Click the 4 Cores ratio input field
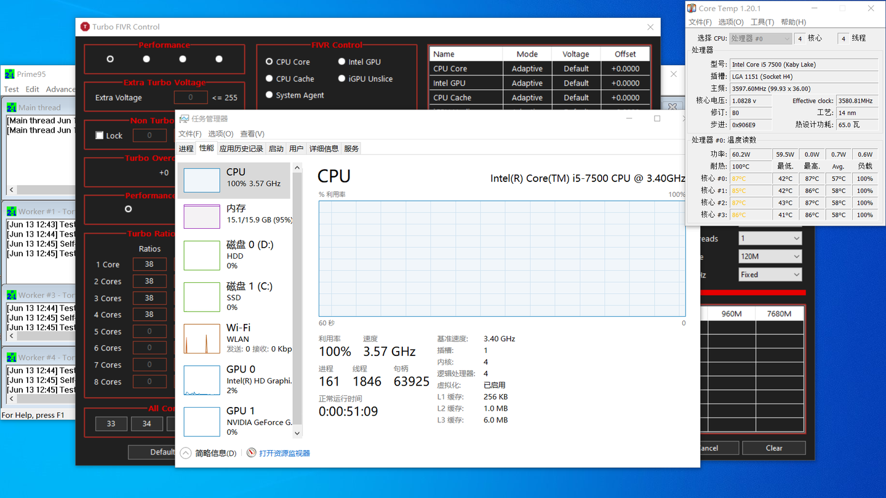The height and width of the screenshot is (498, 886). point(150,314)
